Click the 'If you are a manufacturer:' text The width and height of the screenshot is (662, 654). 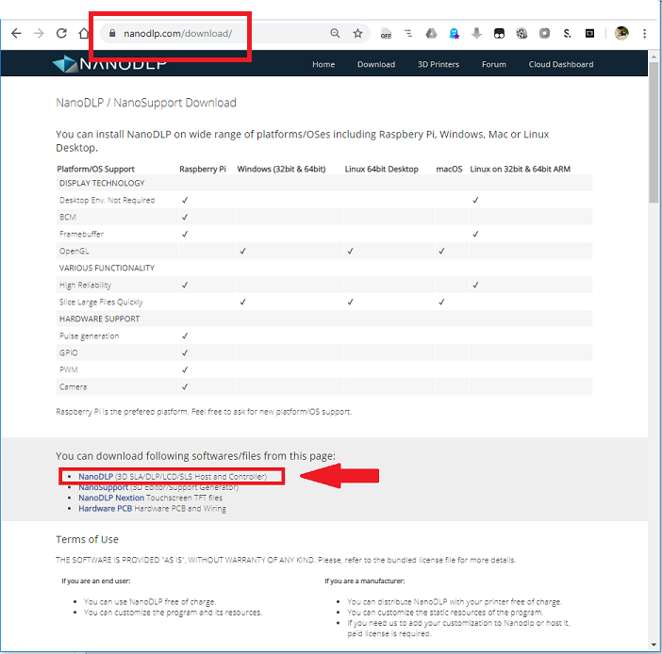pyautogui.click(x=365, y=581)
